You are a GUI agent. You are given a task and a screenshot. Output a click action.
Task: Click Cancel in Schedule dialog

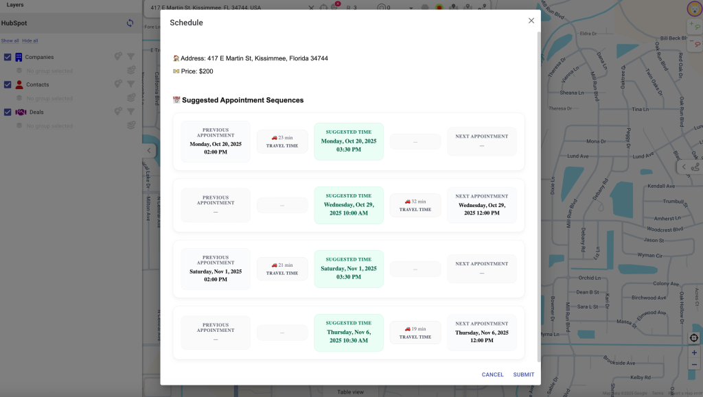[x=492, y=374]
